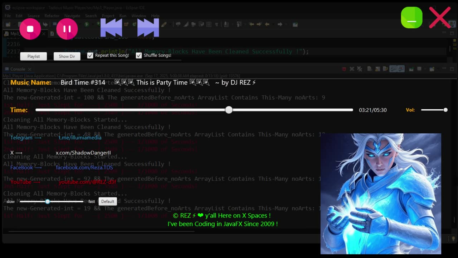
Task: Skip back to the previous track
Action: tap(111, 28)
